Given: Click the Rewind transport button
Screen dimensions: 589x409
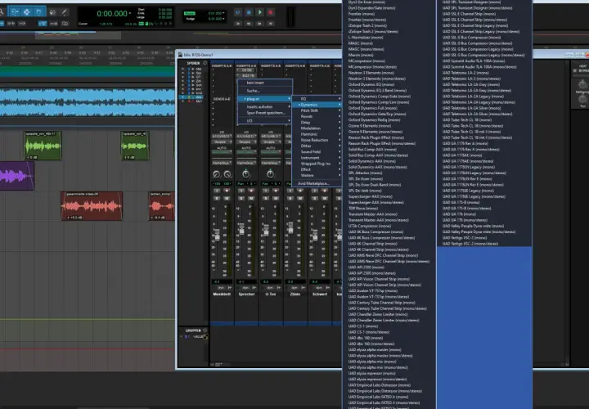Looking at the screenshot, I should 249,23.
